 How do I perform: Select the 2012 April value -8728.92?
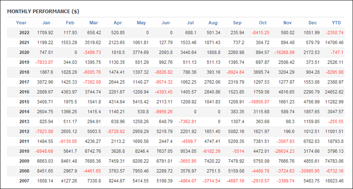[x=116, y=131]
